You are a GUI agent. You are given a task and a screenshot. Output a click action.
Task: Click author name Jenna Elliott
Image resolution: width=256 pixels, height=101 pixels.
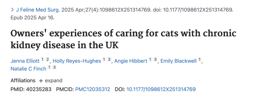(x=25, y=61)
